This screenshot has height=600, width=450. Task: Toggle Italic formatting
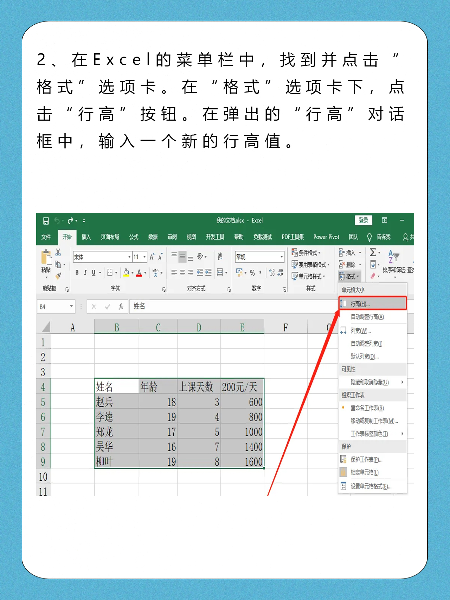85,273
